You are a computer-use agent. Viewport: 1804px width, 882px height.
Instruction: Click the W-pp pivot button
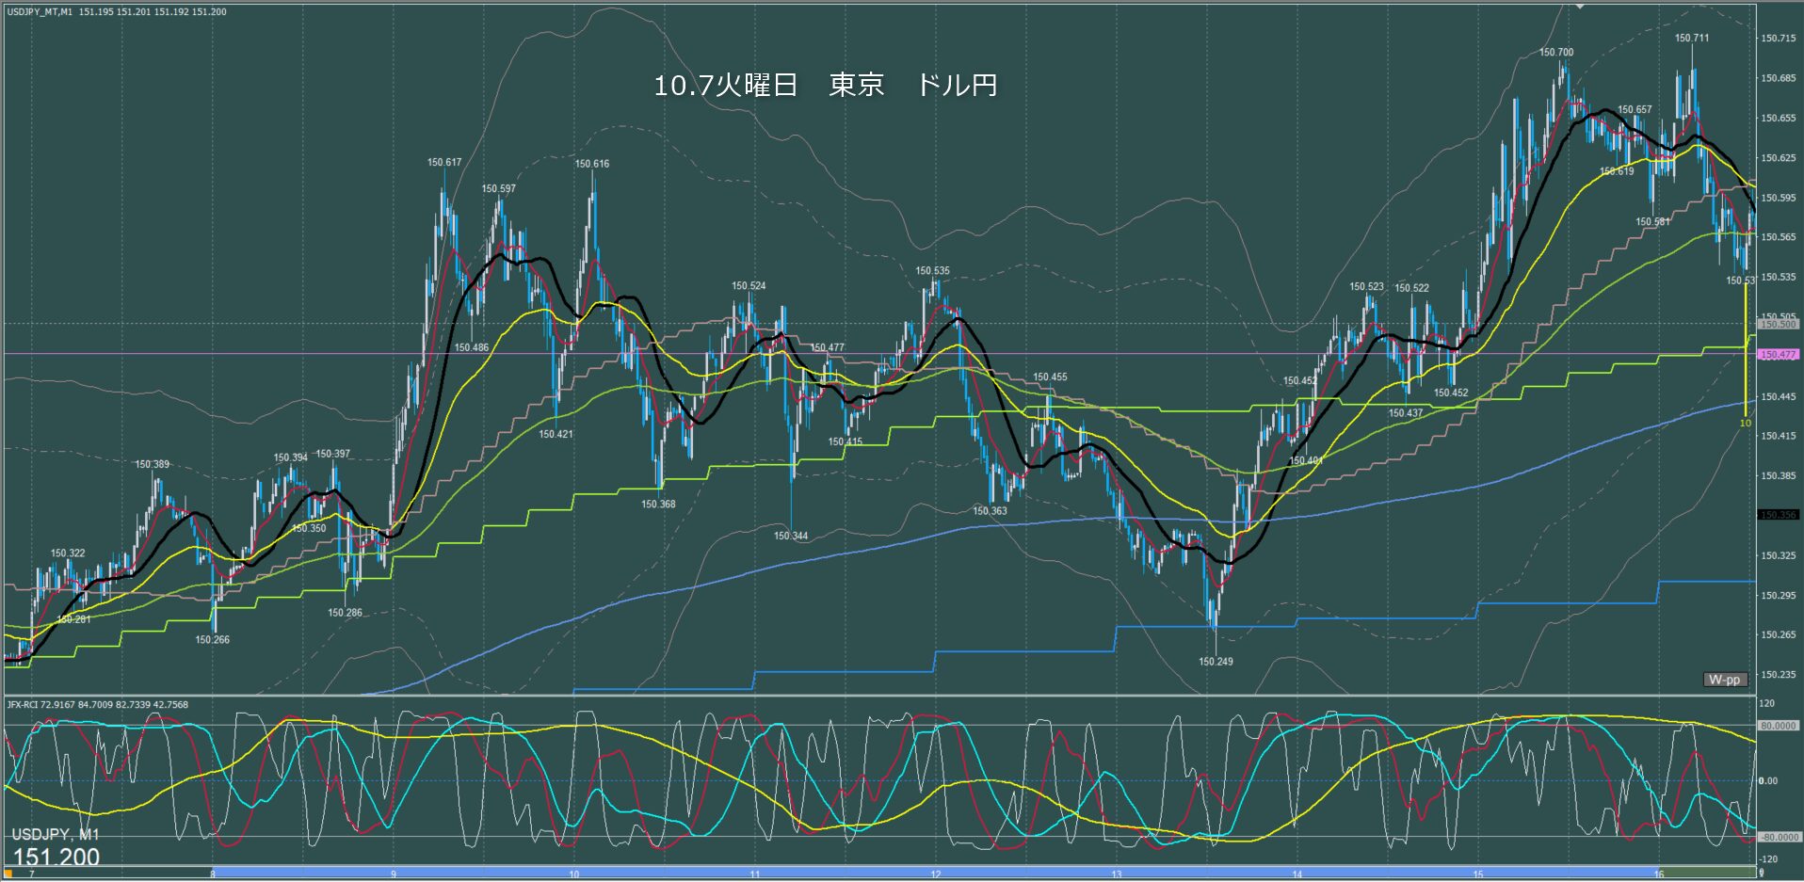[1725, 680]
